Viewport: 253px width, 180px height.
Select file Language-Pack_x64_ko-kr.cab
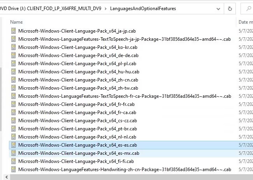coord(78,47)
